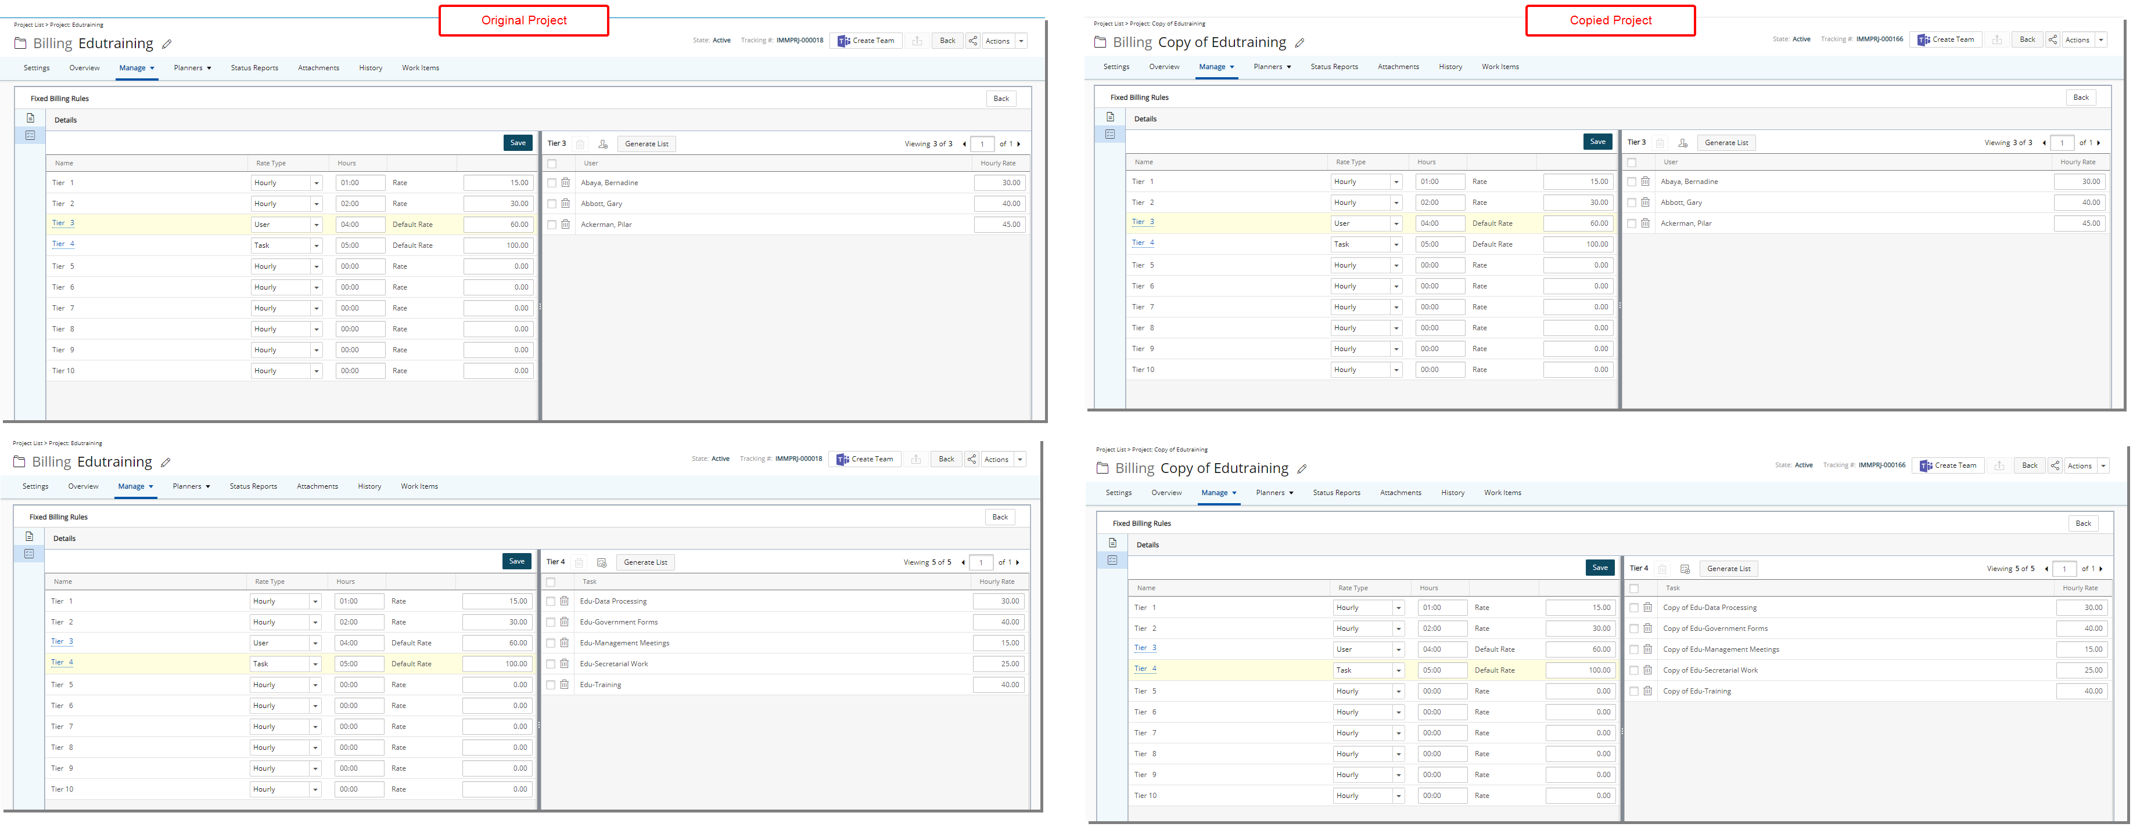The height and width of the screenshot is (827, 2133).
Task: Click Generate List in original Edutraining Tier 4 view
Action: [x=646, y=562]
